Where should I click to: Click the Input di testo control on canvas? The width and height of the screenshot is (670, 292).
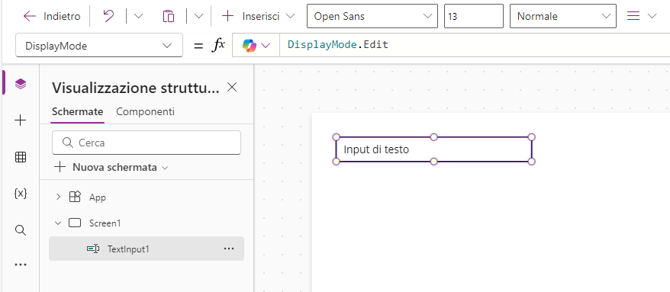tap(433, 149)
